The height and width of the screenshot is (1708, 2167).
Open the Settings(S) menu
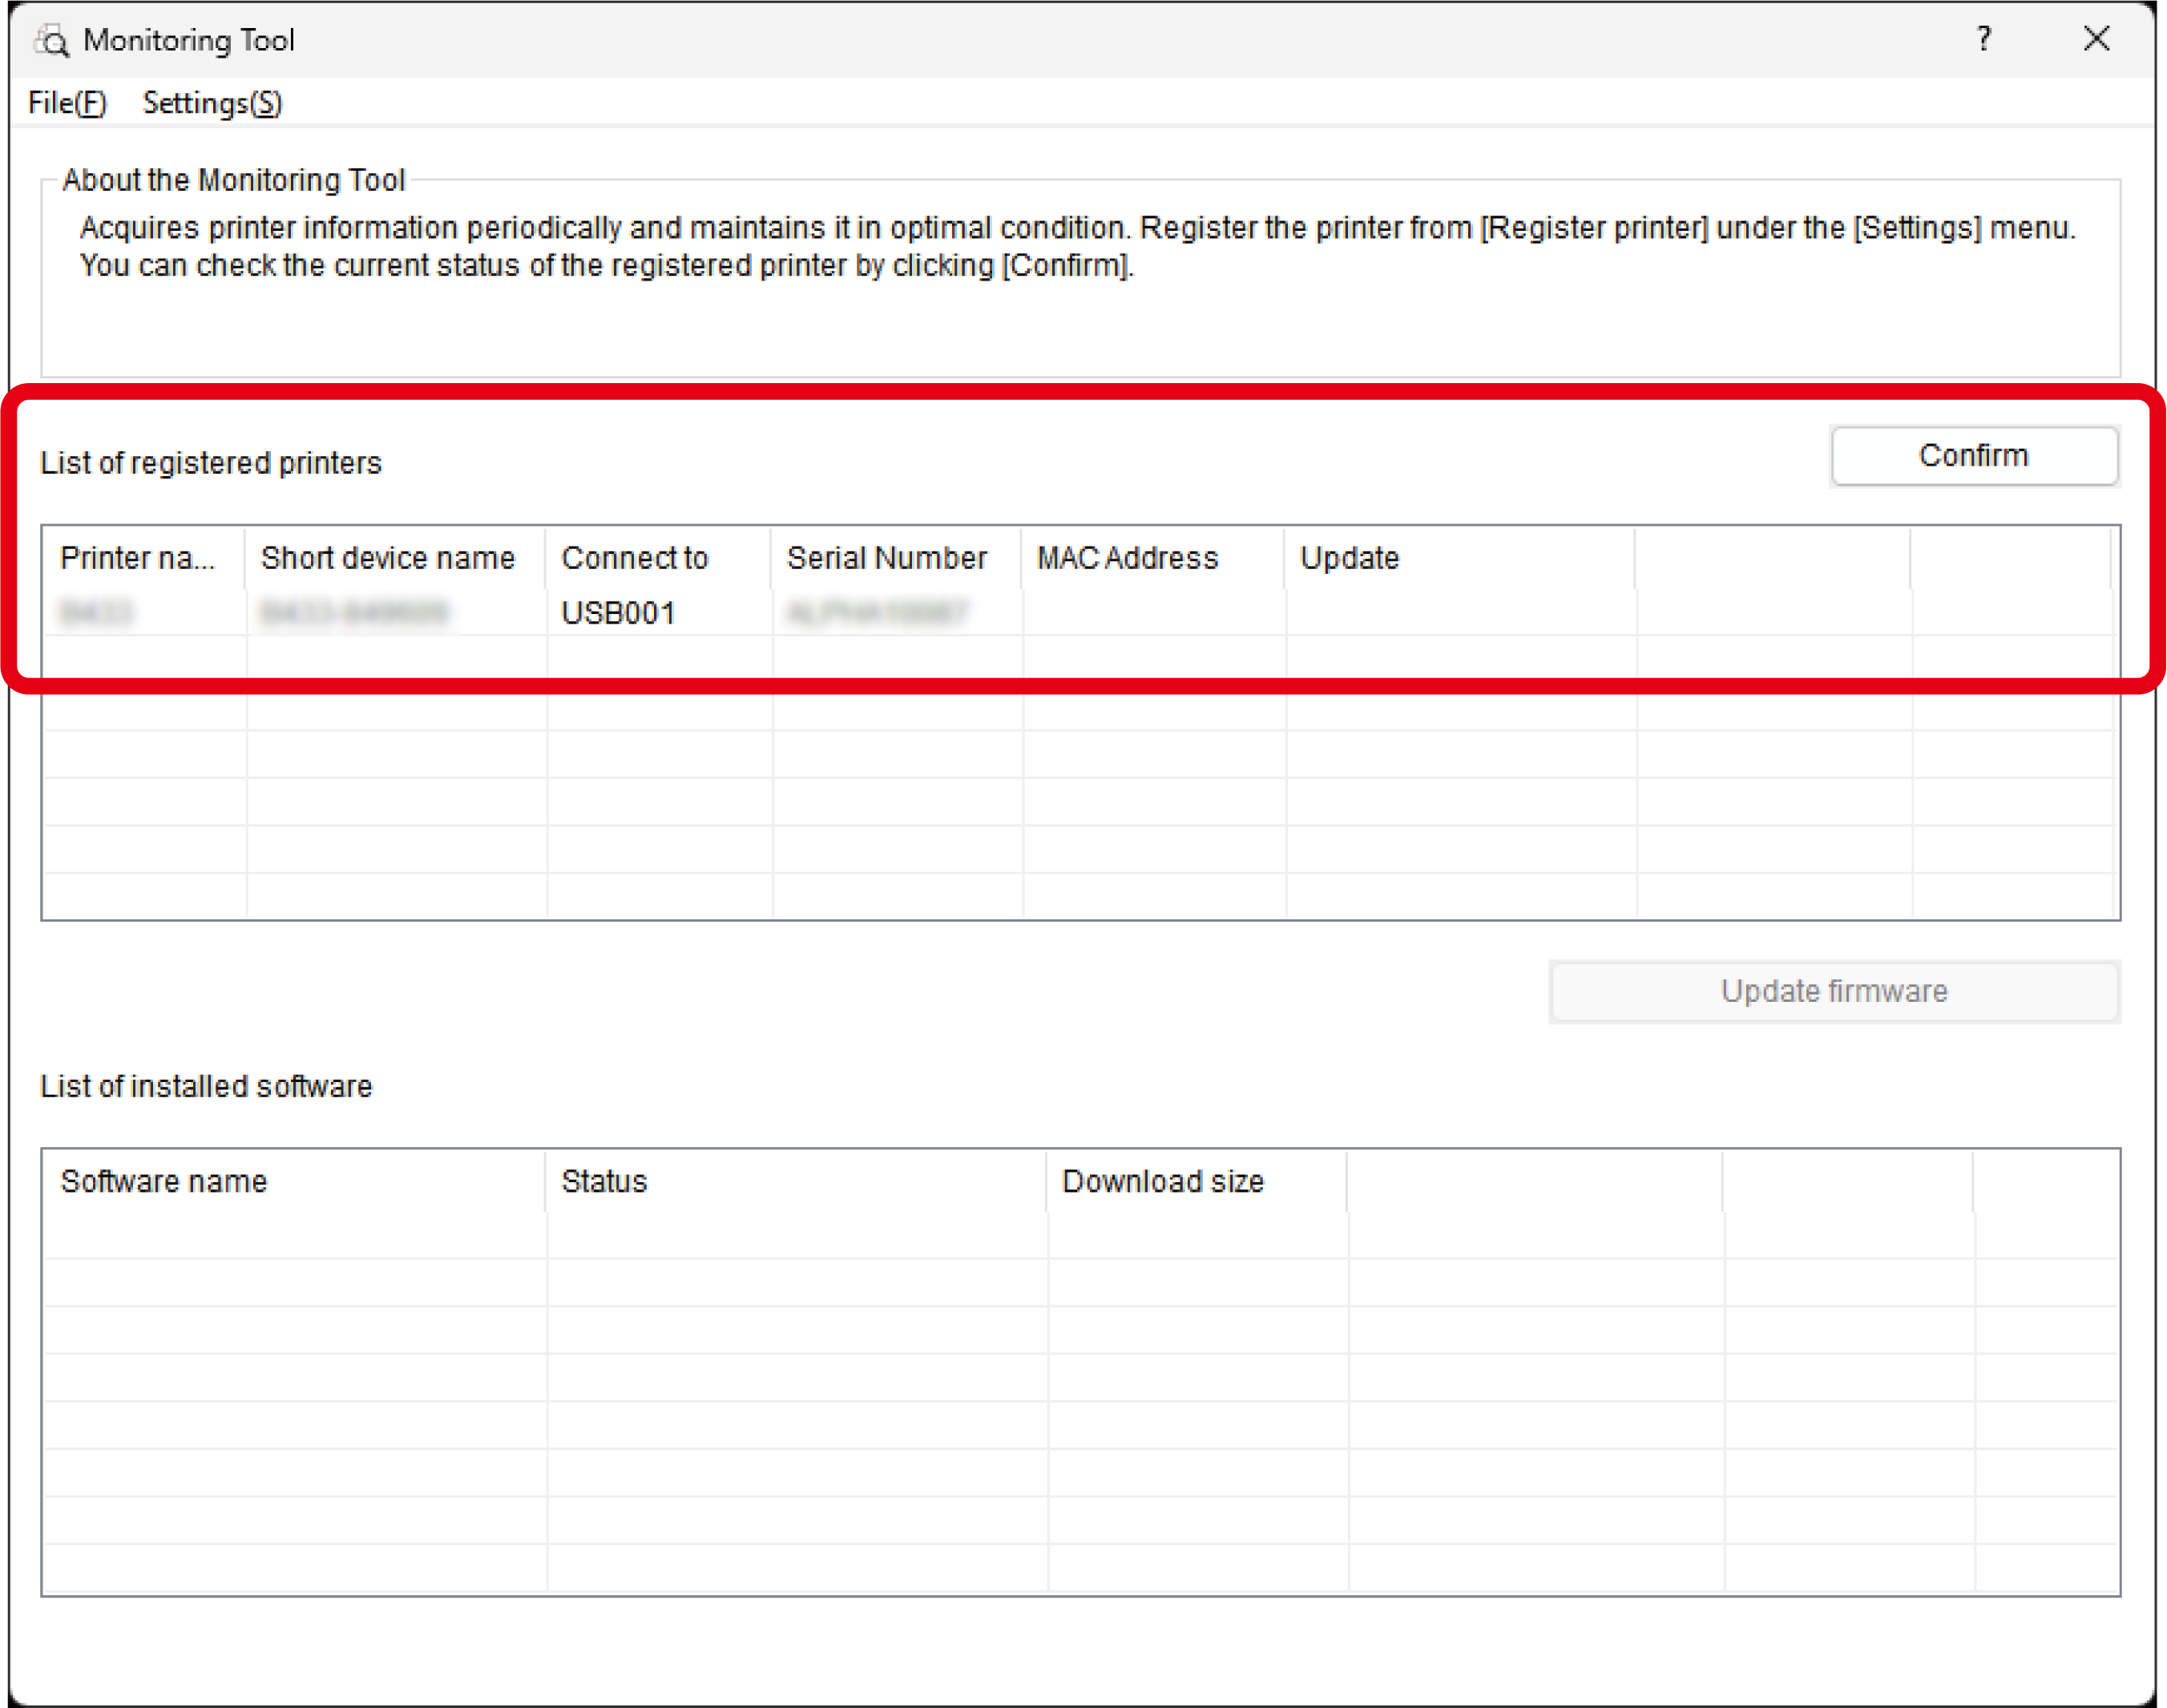tap(212, 102)
